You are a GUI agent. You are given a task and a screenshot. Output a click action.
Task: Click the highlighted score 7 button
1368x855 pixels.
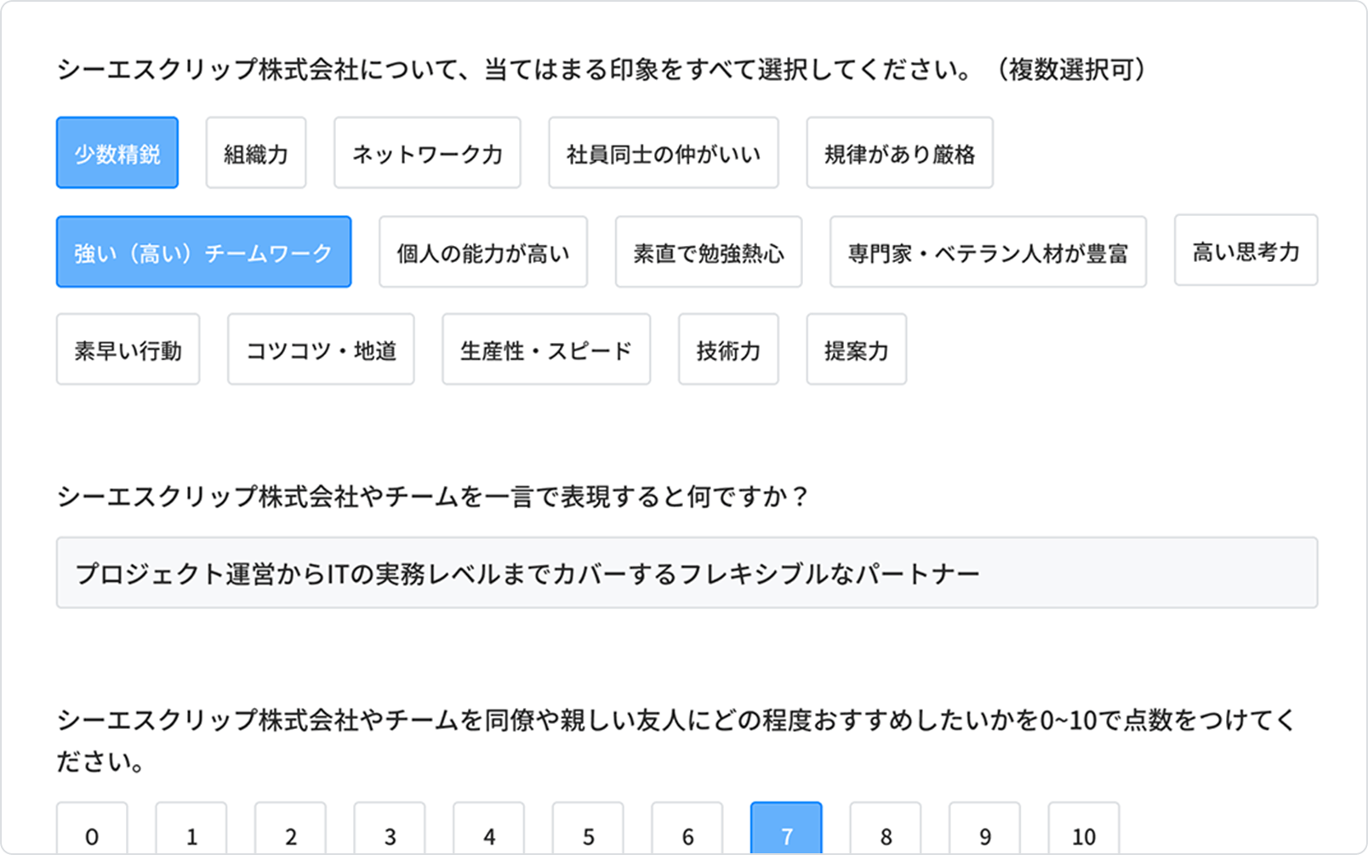click(x=786, y=829)
